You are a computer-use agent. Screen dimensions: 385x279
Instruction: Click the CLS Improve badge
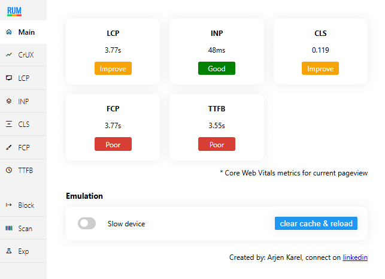point(320,68)
